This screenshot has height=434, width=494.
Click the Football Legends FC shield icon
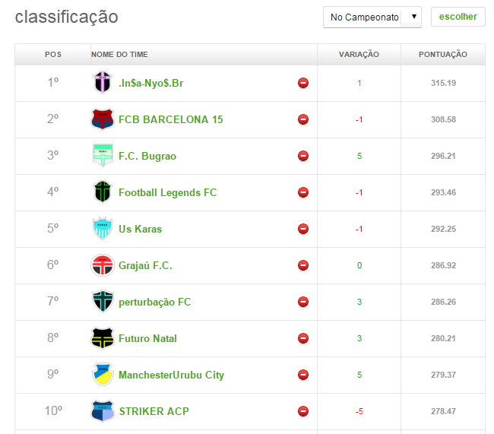tap(102, 192)
